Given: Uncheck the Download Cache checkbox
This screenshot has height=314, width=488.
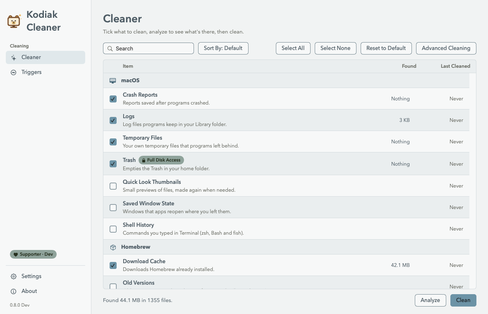Looking at the screenshot, I should 113,265.
